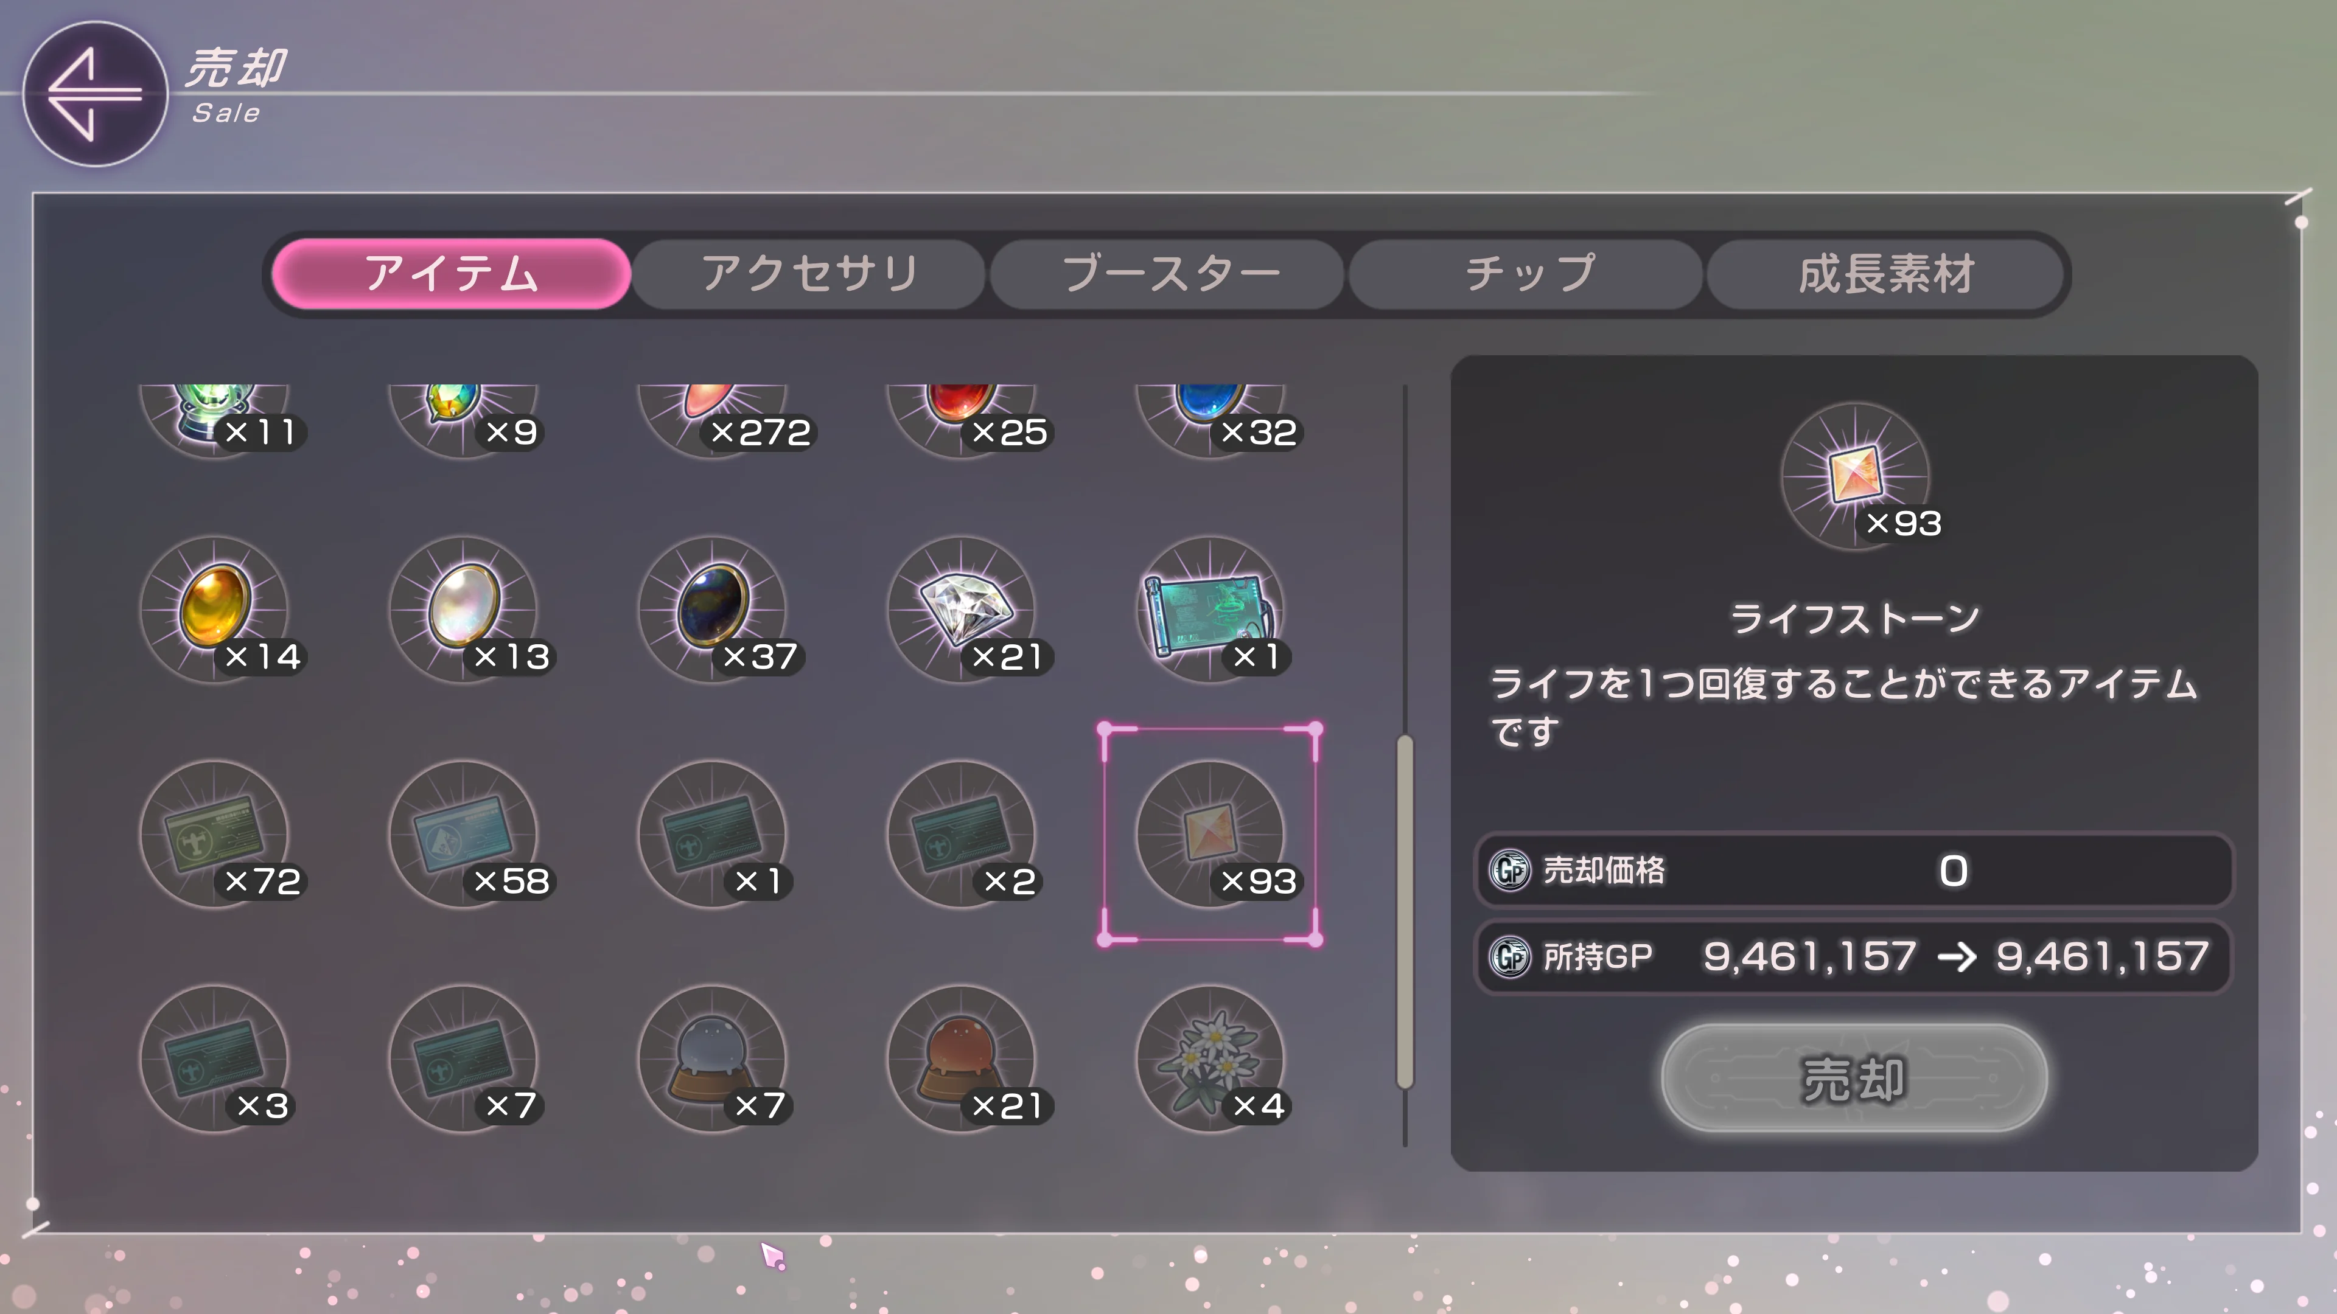The height and width of the screenshot is (1314, 2337).
Task: Choose the red slime figurine ×21
Action: [x=962, y=1058]
